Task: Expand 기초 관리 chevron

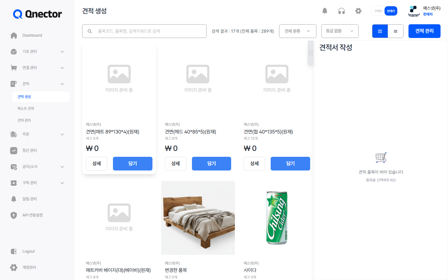Action: (x=62, y=52)
